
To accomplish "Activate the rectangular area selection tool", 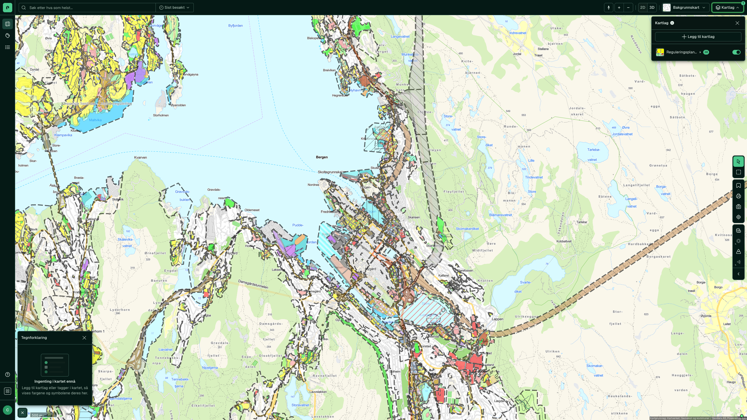I will pyautogui.click(x=739, y=172).
